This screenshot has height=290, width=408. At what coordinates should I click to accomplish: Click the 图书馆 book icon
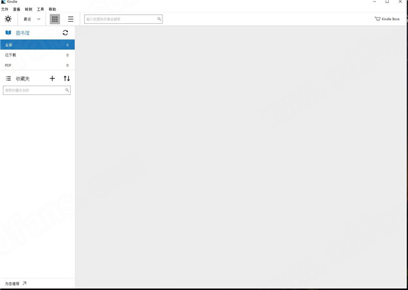tap(8, 33)
